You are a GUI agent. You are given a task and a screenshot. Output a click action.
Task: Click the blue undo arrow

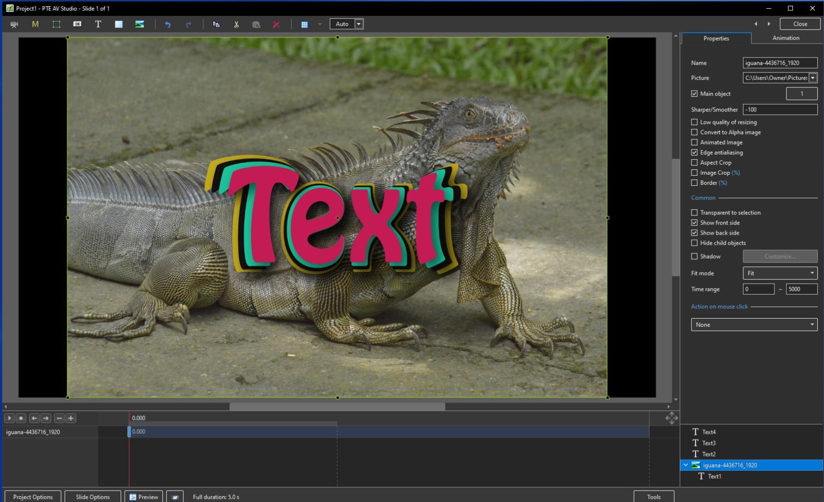168,24
